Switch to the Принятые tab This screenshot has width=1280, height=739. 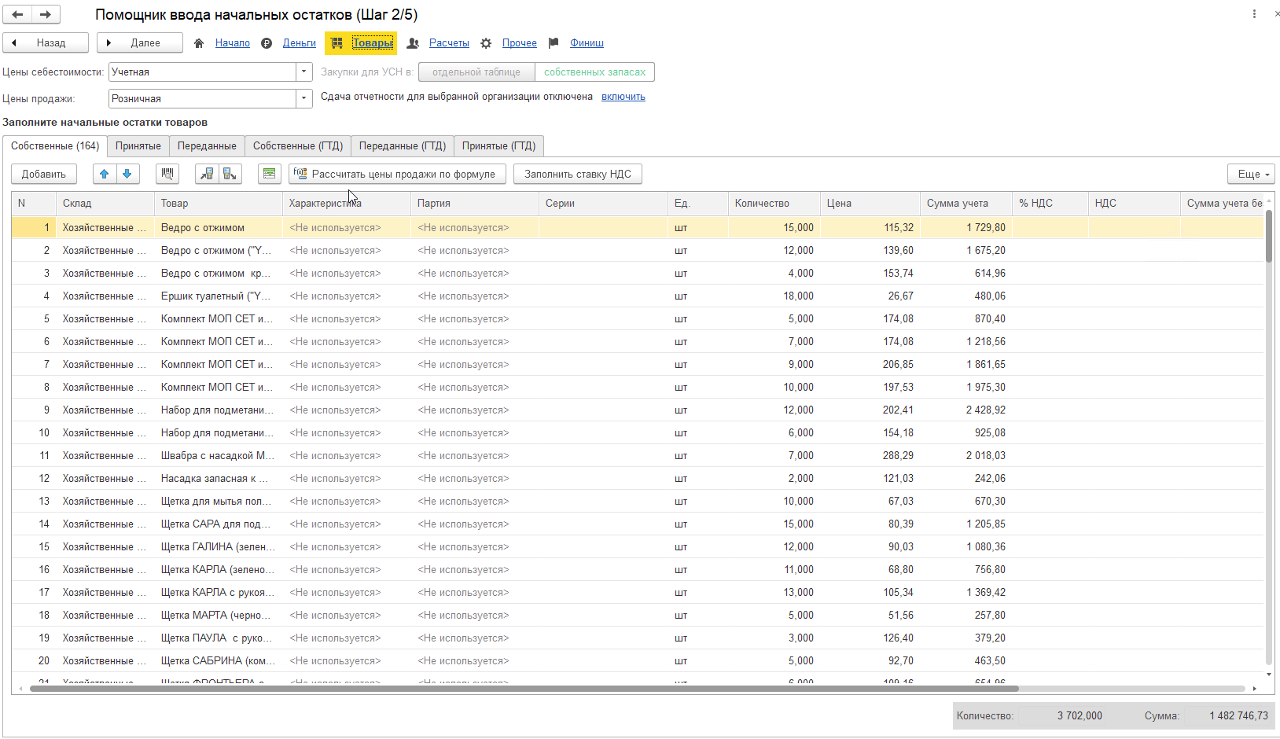pyautogui.click(x=138, y=146)
